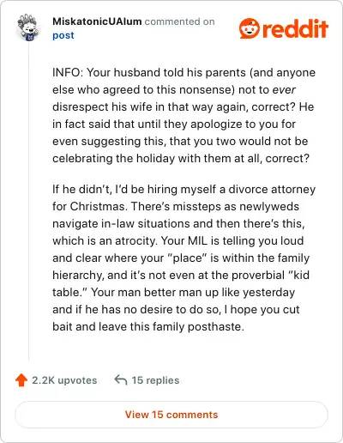This screenshot has width=343, height=443.
Task: Click the "View 15 comments" button
Action: [171, 415]
